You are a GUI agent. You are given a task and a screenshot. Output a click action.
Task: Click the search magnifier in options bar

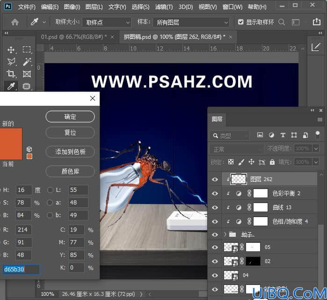pos(282,22)
